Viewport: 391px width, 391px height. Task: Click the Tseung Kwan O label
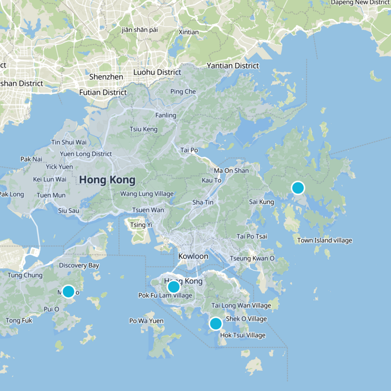tap(252, 258)
